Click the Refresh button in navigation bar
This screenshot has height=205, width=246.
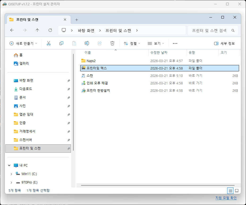(50, 30)
